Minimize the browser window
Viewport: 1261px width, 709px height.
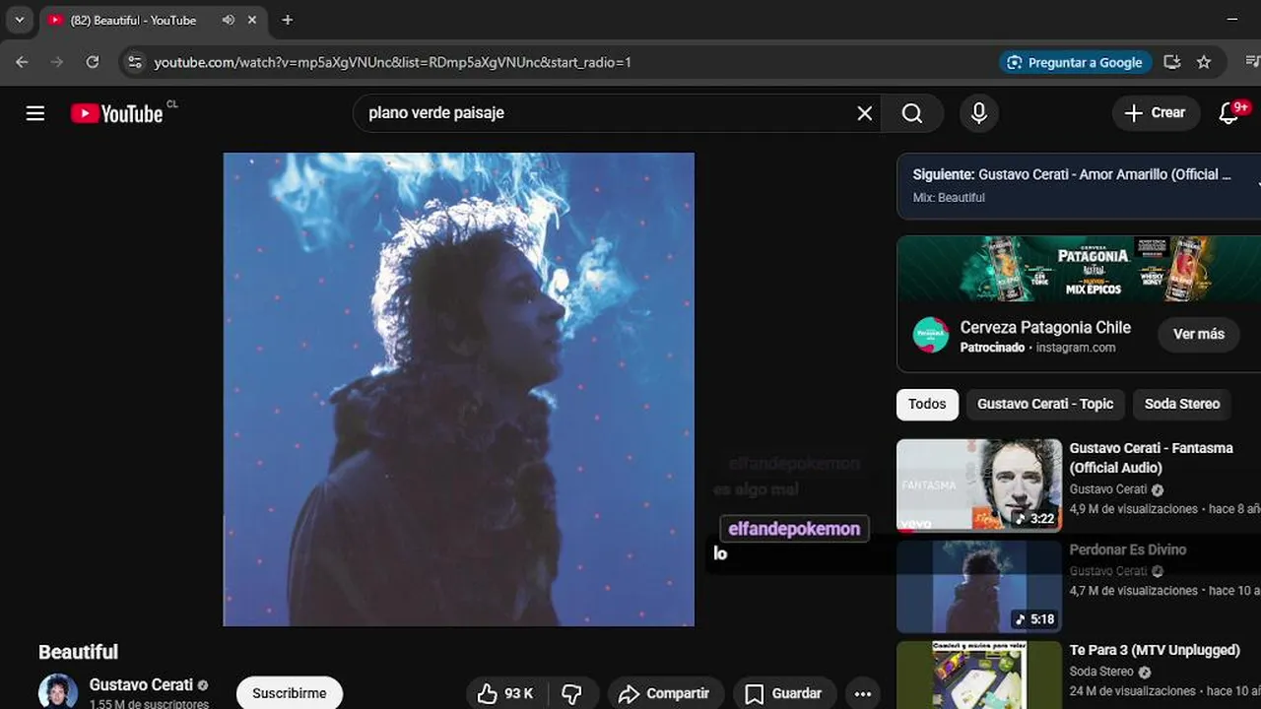point(1232,20)
